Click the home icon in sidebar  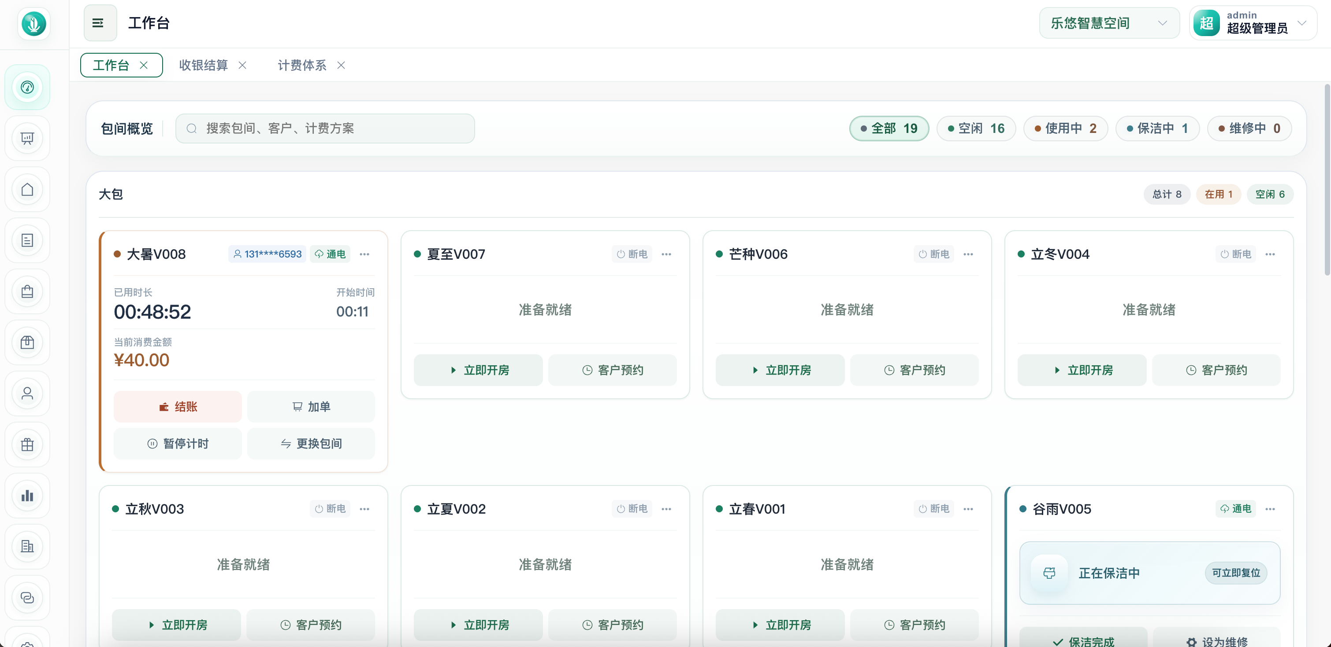[x=27, y=189]
